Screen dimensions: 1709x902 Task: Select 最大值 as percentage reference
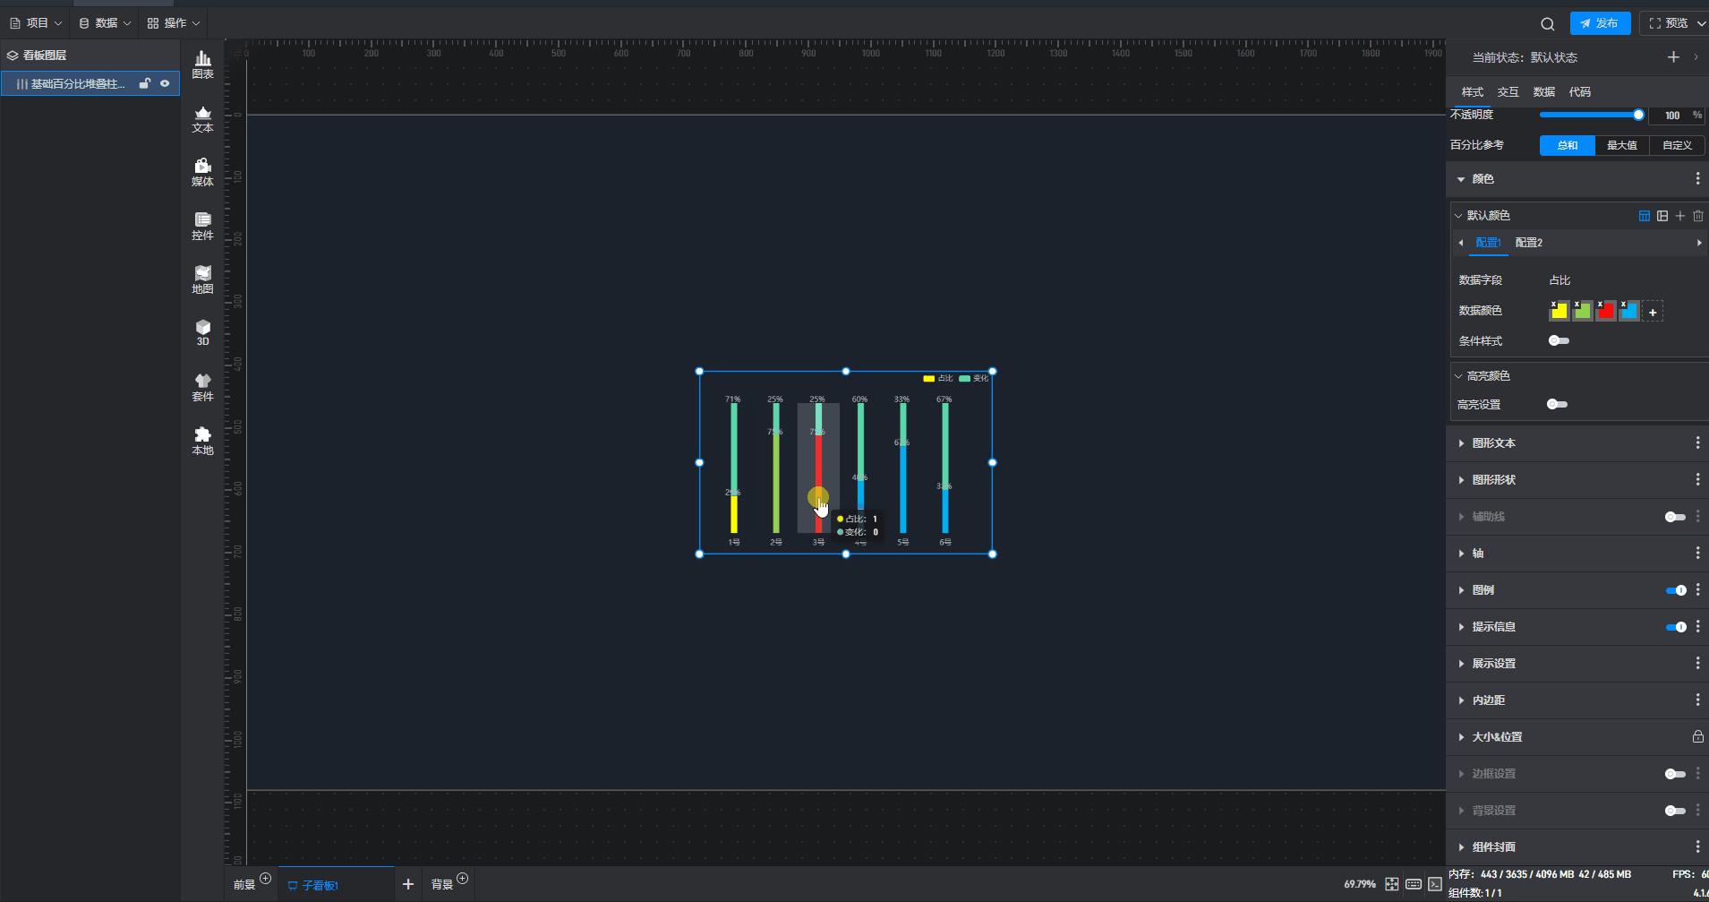point(1621,145)
